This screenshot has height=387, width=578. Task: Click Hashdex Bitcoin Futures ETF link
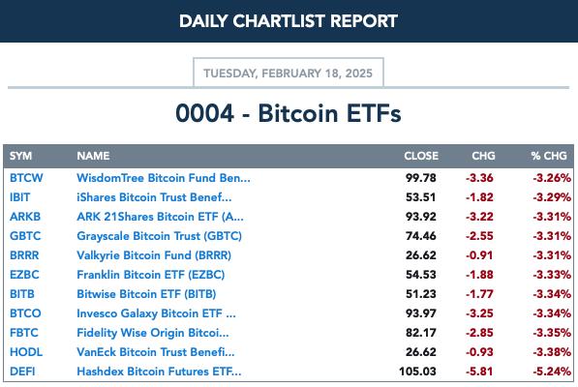pos(159,372)
